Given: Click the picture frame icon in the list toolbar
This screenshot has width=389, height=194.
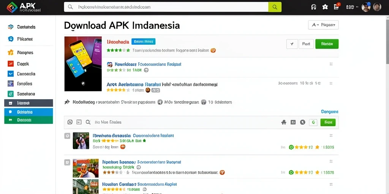Looking at the screenshot, I should (293, 122).
